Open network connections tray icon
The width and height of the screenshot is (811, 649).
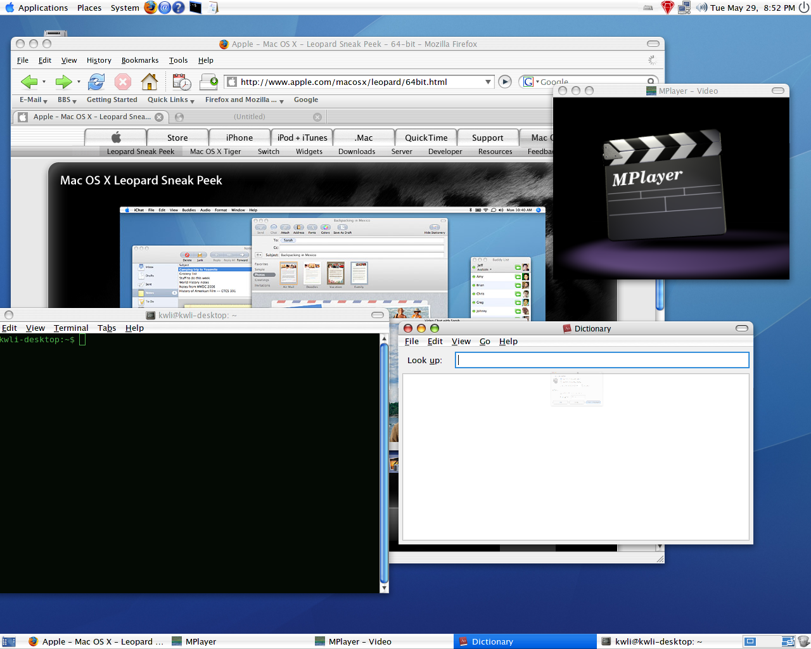tap(684, 8)
